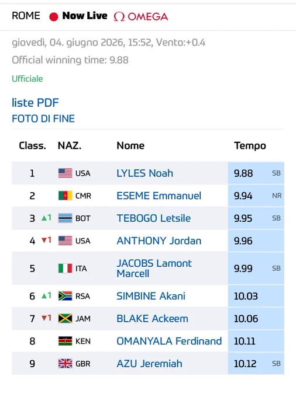Click Lyles's 9.88 time cell
296x397 pixels.
point(256,173)
